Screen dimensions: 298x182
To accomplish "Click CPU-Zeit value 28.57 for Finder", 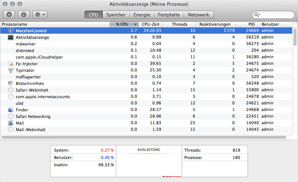I will click(155, 109).
